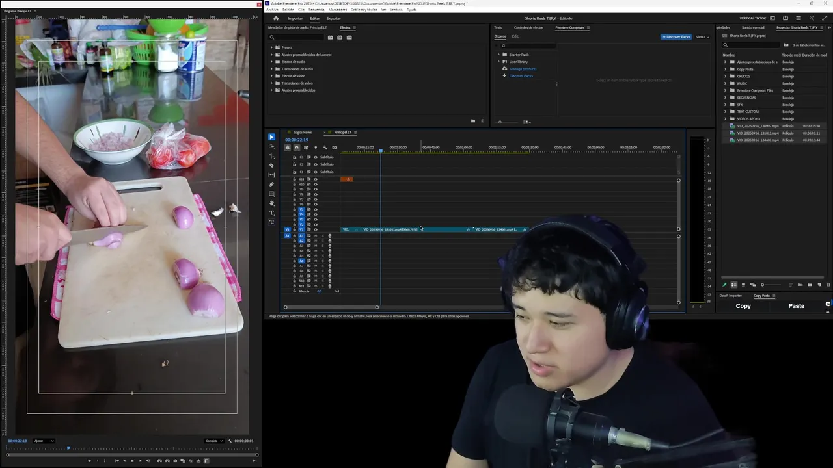Select the Slip tool

click(x=271, y=175)
